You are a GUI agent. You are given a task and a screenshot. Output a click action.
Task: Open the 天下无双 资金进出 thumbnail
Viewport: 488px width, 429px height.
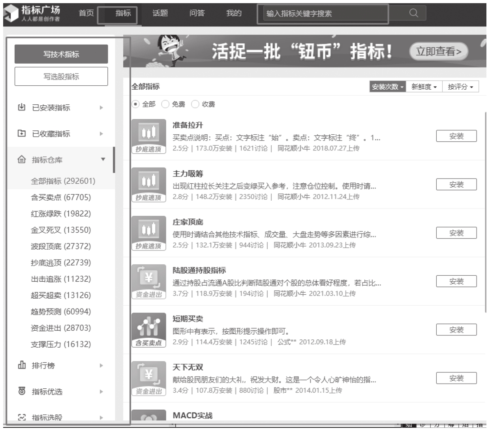[x=148, y=378]
